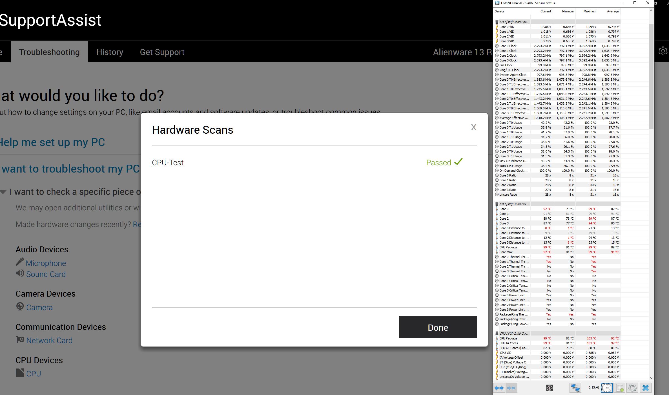This screenshot has width=669, height=395.
Task: Open the Get Support tab
Action: click(x=162, y=52)
